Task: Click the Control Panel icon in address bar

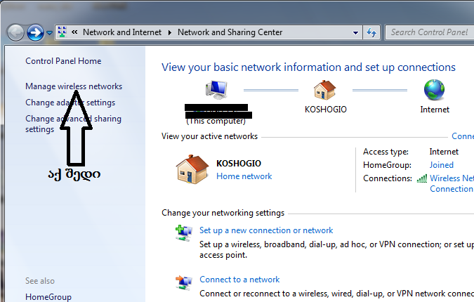Action: point(62,32)
